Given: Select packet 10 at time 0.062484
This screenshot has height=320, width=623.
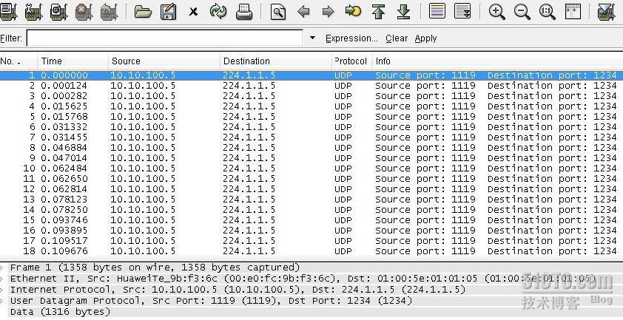Looking at the screenshot, I should click(311, 168).
